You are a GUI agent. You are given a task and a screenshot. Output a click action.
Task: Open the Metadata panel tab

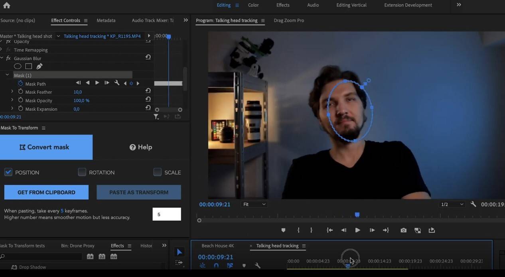point(106,20)
